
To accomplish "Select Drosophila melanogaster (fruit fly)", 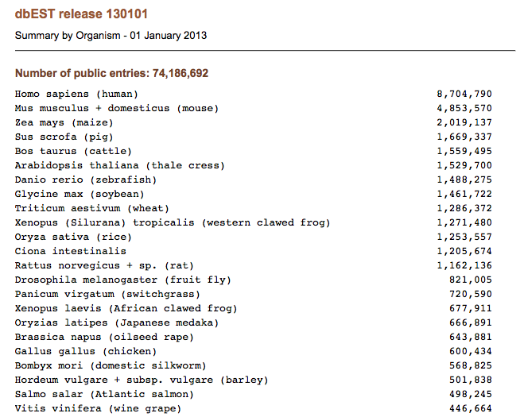I will tap(123, 280).
